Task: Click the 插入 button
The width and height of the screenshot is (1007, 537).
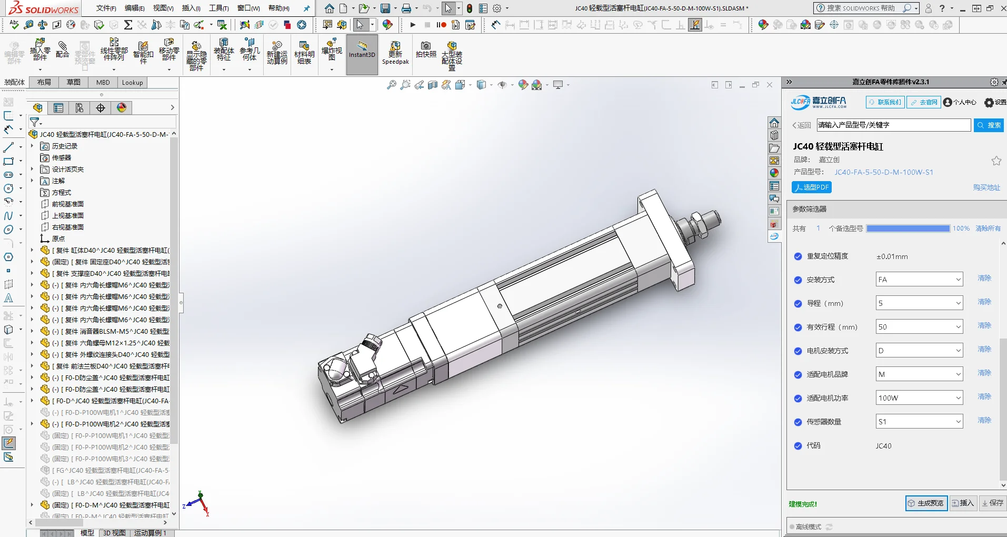Action: 963,503
